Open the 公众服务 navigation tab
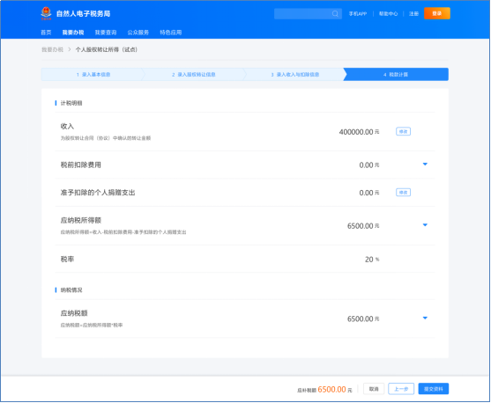 pos(138,33)
